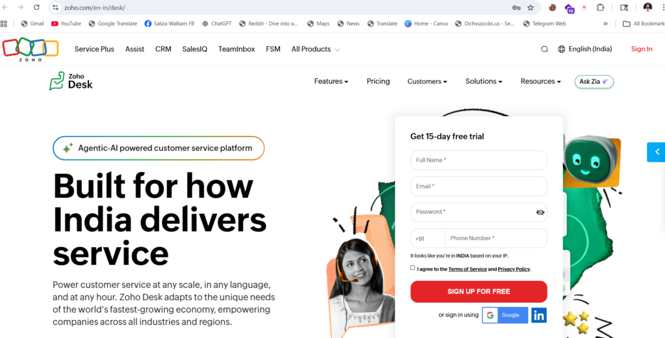The width and height of the screenshot is (665, 338).
Task: Click the Zoho logo icon
Action: (x=30, y=49)
